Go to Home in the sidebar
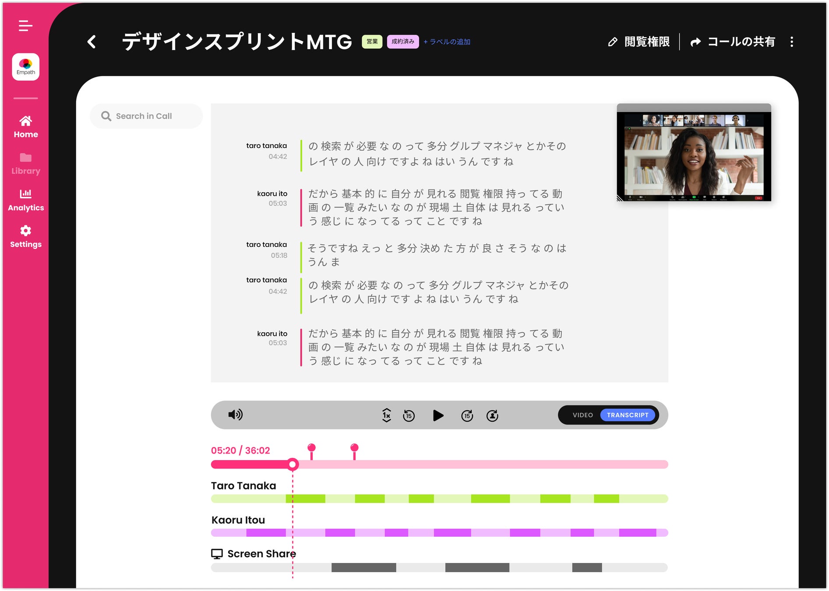 25,127
